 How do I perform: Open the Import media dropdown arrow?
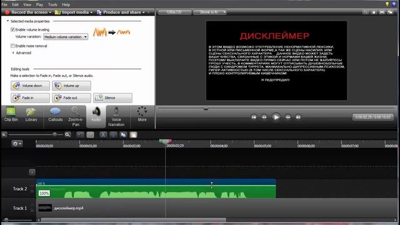pos(91,12)
